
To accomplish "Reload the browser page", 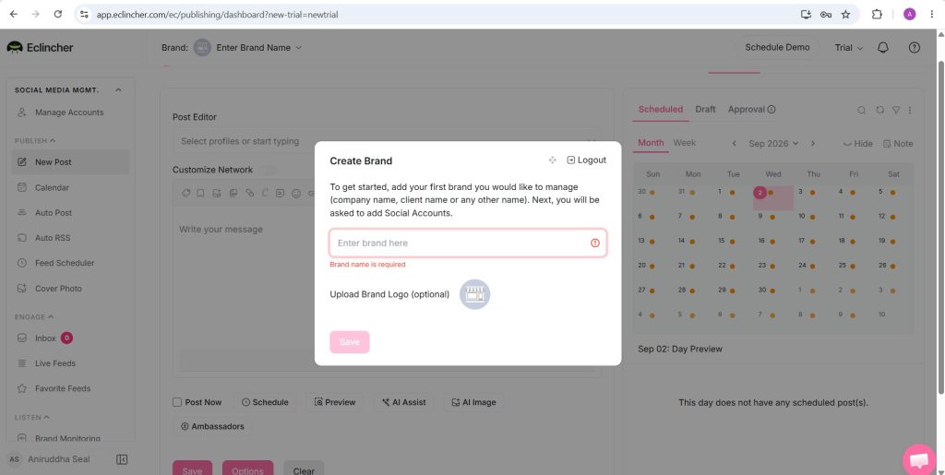I will pyautogui.click(x=58, y=14).
